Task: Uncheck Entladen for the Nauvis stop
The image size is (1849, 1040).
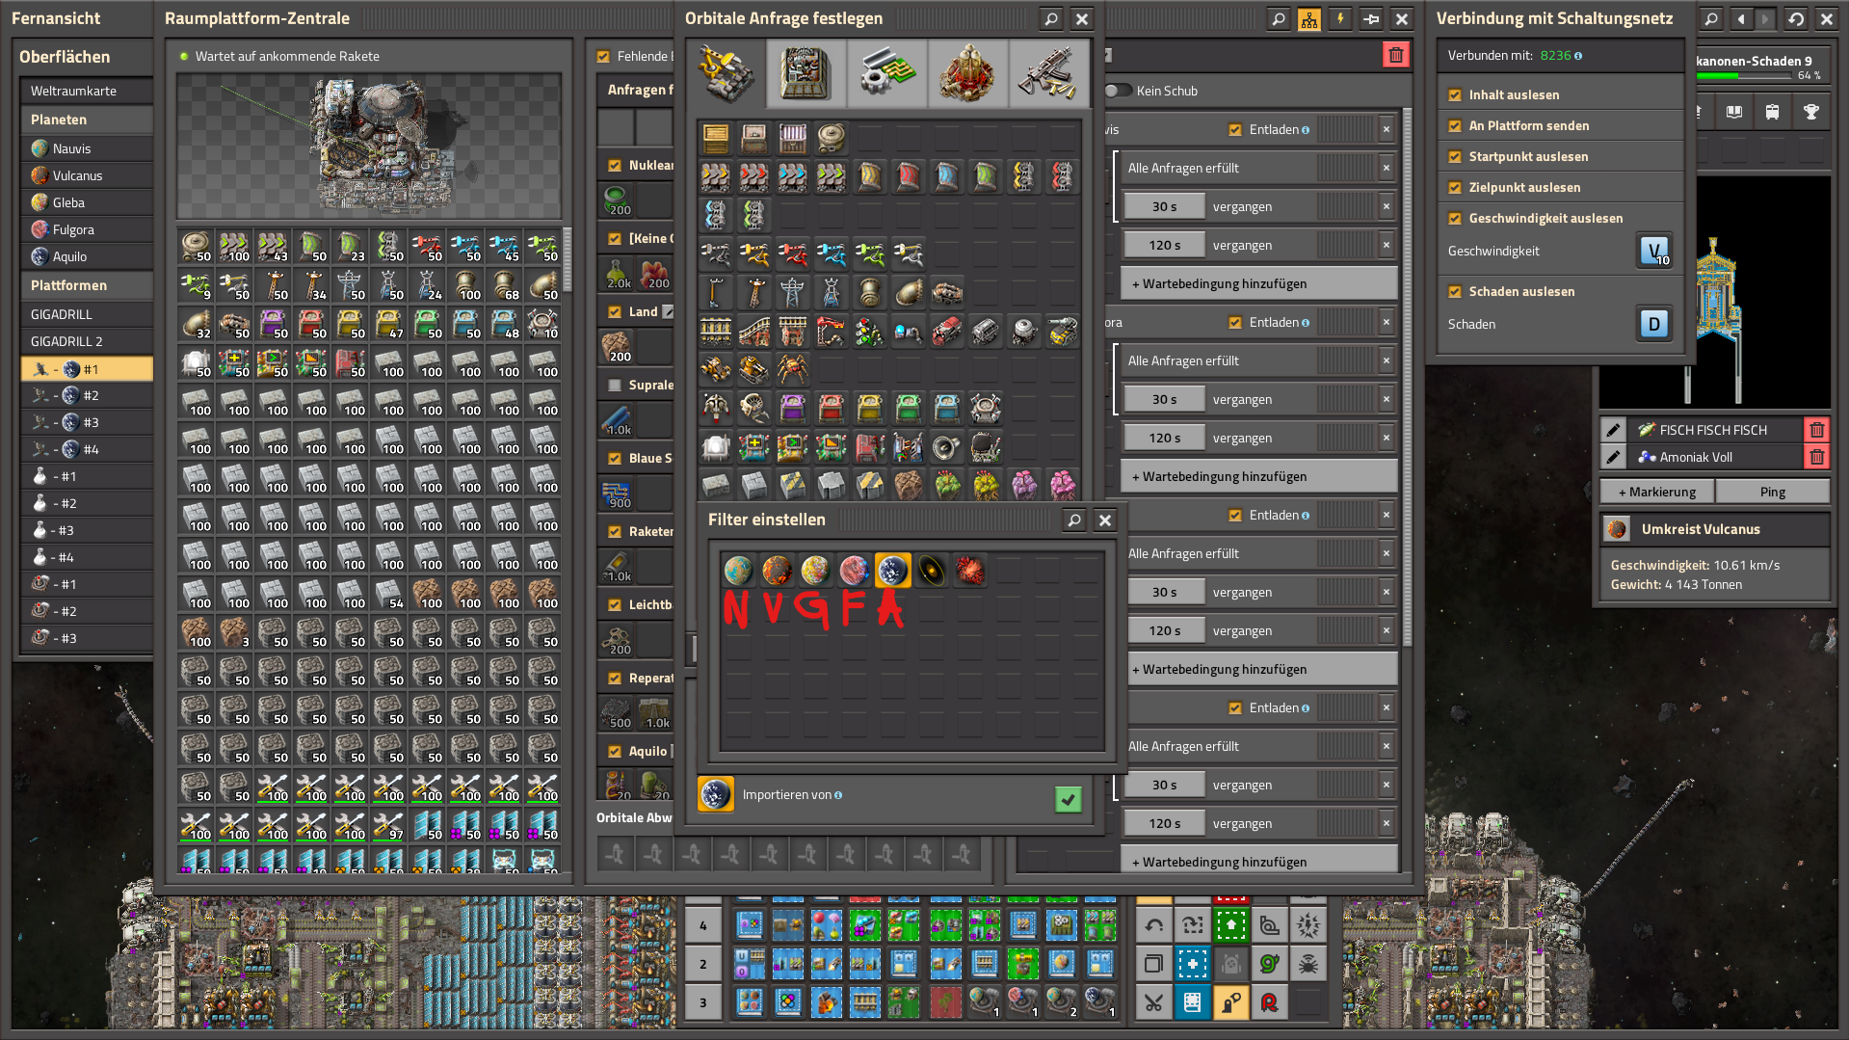Action: pos(1235,128)
